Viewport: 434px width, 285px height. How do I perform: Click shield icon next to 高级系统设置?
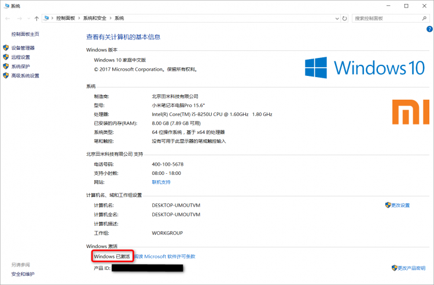(6, 75)
